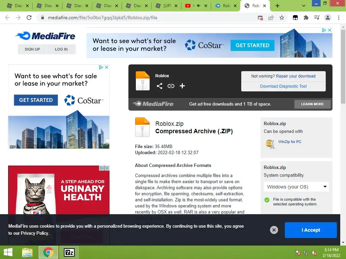Click GET STARTED in top CoStar banner
Image resolution: width=346 pixels, height=259 pixels.
252,45
